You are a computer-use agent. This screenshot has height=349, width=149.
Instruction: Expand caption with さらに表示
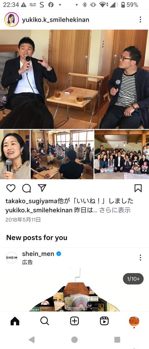point(115,210)
